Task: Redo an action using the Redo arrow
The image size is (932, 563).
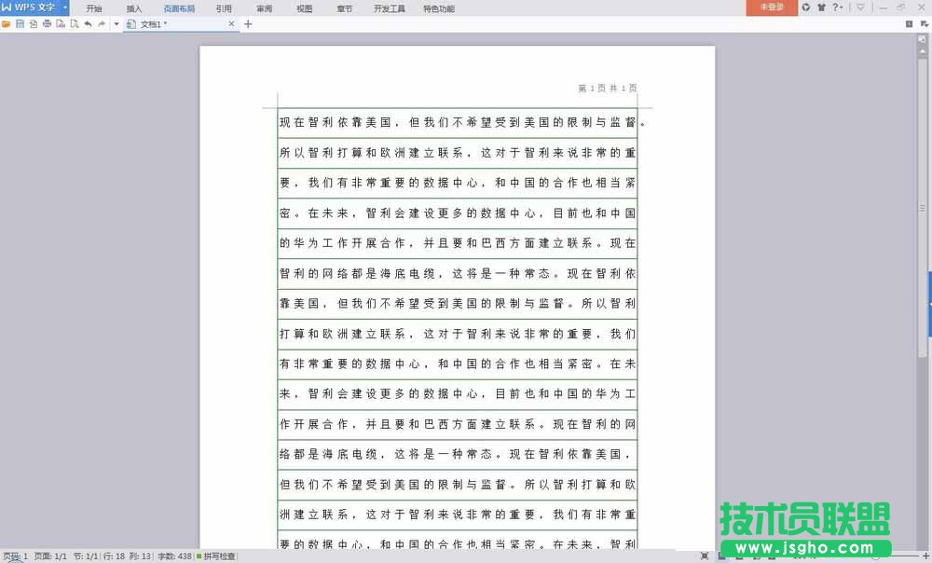Action: point(101,24)
